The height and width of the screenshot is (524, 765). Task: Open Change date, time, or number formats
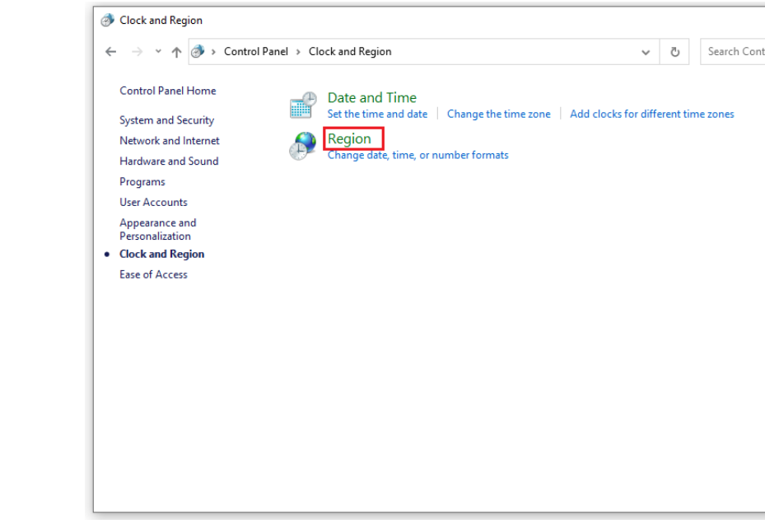417,156
